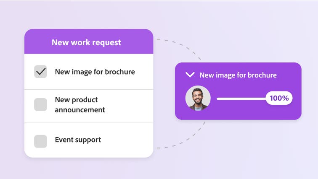Click empty area of the purple task card
This screenshot has height=179, width=318.
252,112
